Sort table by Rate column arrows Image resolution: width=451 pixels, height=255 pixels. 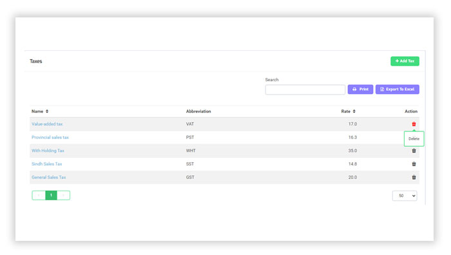pyautogui.click(x=354, y=111)
